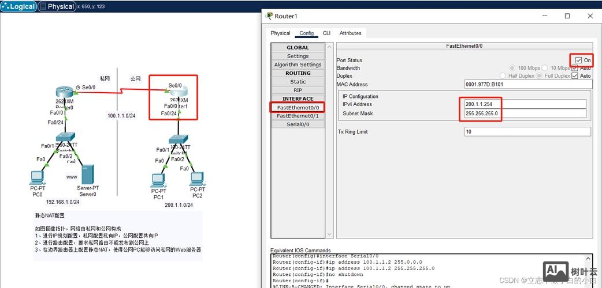Open the PC0 computer icon
Viewport: 602px width, 288px height.
coord(37,177)
